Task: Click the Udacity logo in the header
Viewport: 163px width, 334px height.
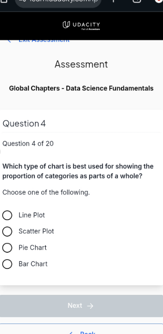Action: click(81, 25)
